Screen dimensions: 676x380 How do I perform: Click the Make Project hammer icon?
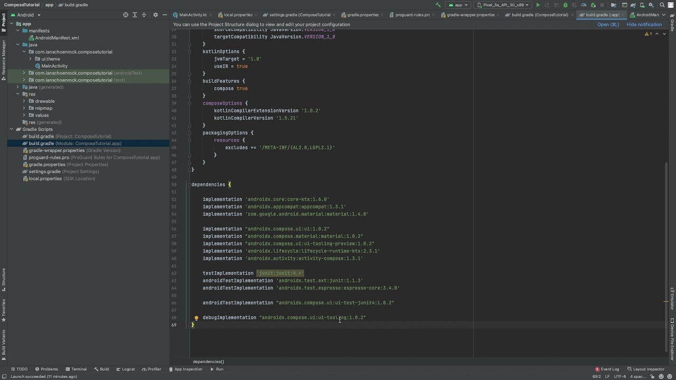438,5
